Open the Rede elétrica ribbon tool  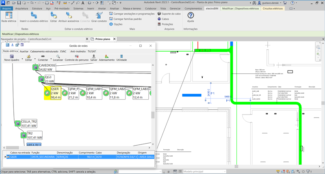(x=9, y=16)
